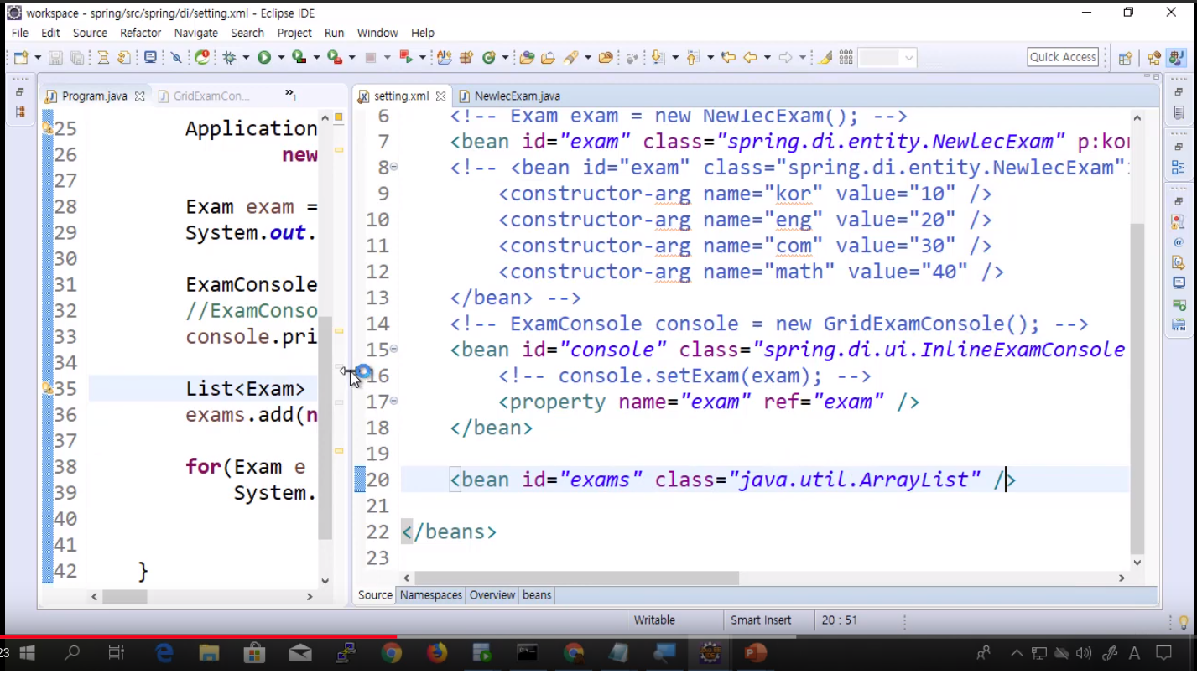Viewport: 1197px width, 674px height.
Task: Click the red-badged update icon
Action: click(x=202, y=58)
